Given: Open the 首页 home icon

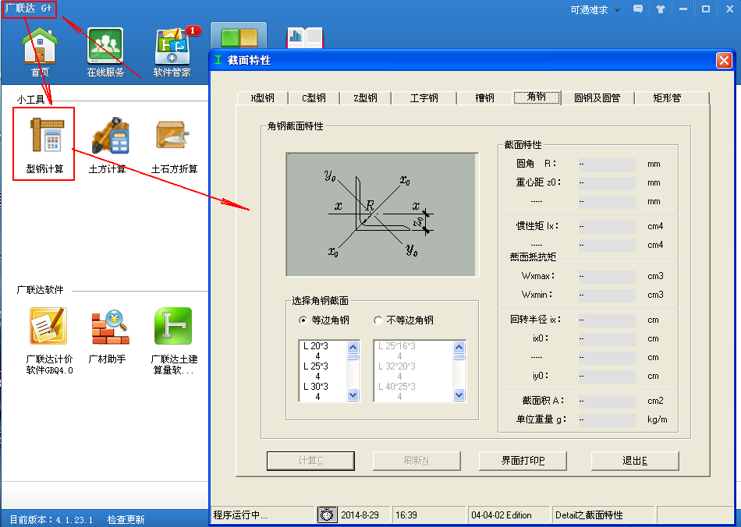Looking at the screenshot, I should click(40, 52).
